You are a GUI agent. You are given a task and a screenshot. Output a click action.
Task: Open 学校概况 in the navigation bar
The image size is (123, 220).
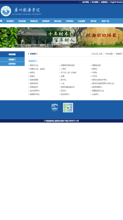click(10, 21)
